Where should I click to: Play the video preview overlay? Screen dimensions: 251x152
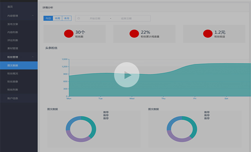pos(126,75)
